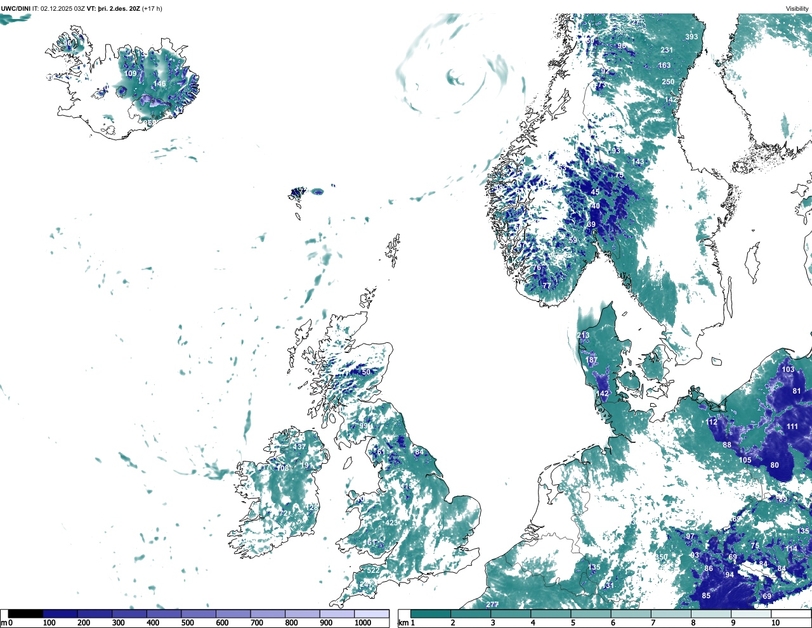Select the 250 value on the map
Screen dimensions: 812x628
coord(668,82)
